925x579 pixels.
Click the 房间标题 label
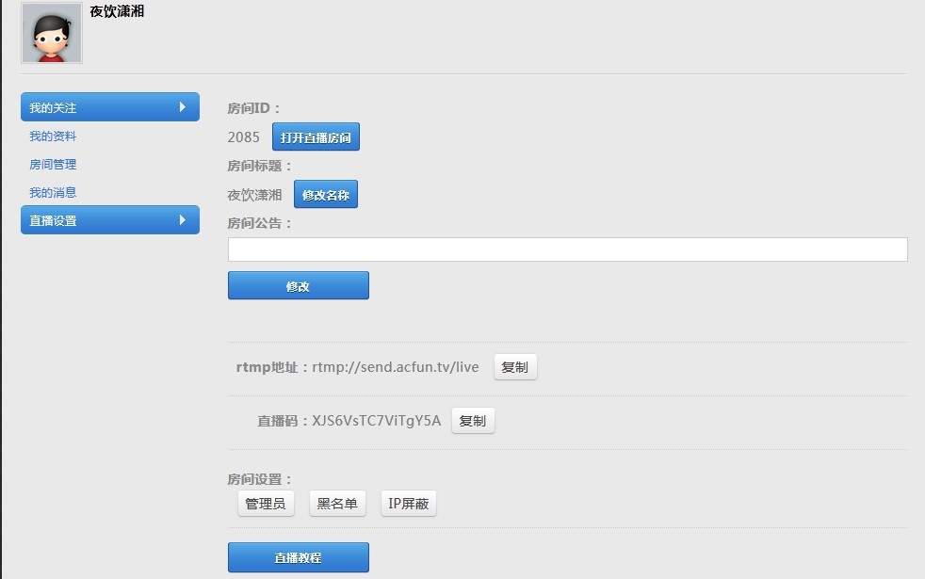(x=260, y=167)
